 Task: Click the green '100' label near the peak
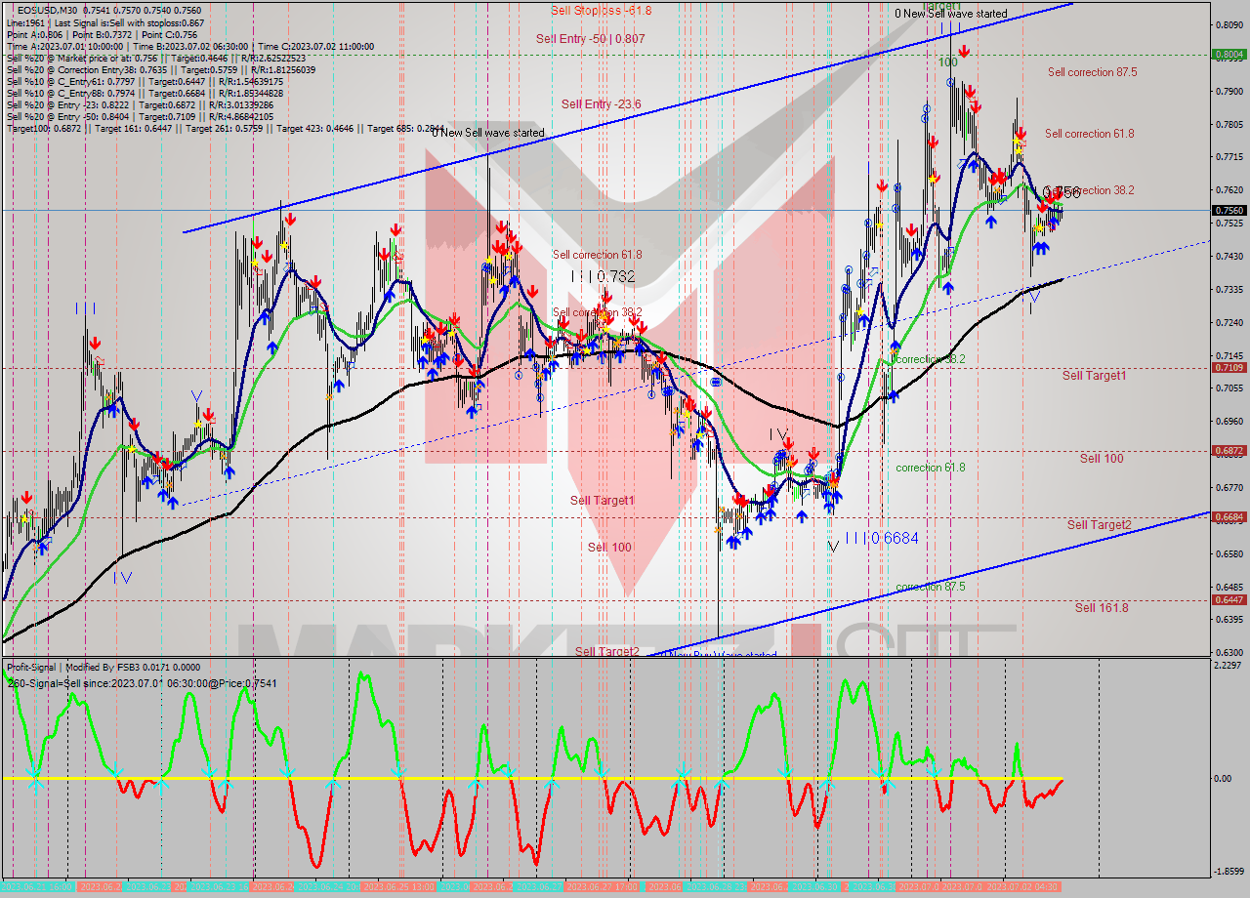(948, 62)
